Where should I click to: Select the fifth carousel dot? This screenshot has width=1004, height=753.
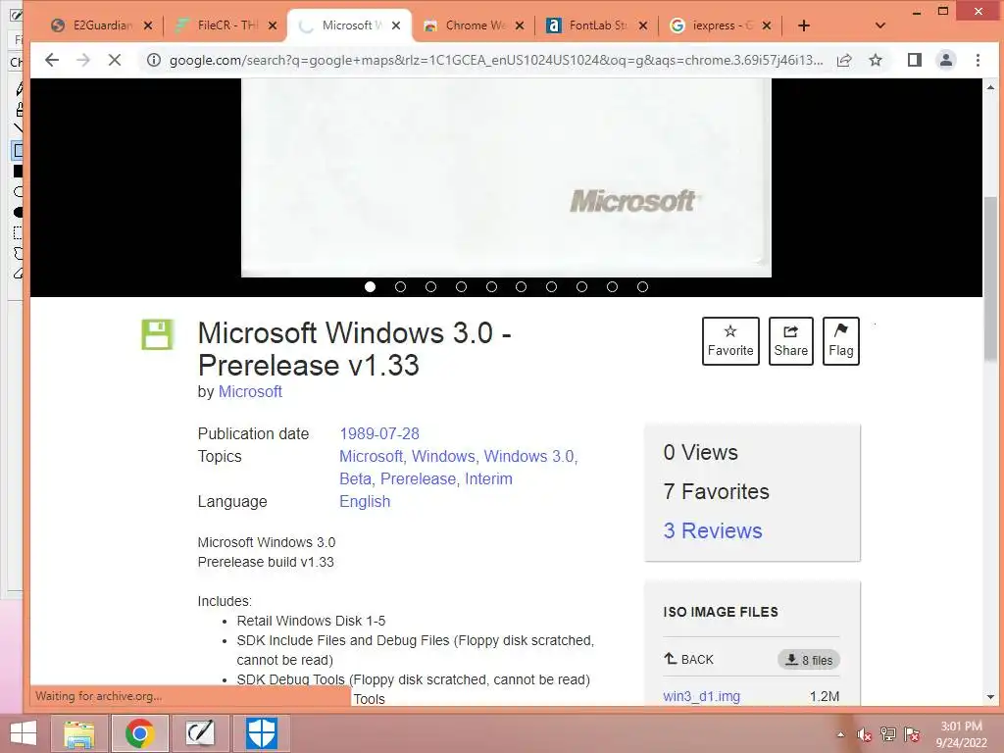click(x=492, y=287)
